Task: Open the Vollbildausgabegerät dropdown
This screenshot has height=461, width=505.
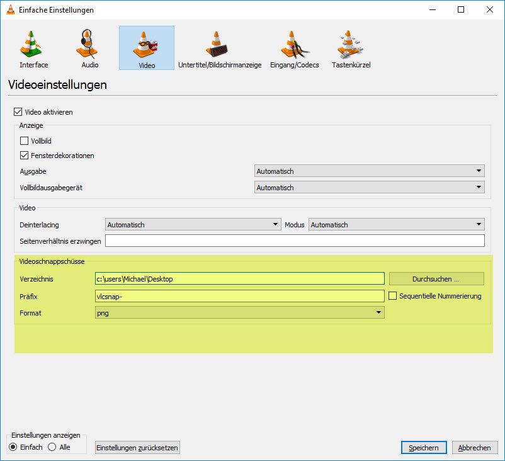Action: click(x=370, y=187)
